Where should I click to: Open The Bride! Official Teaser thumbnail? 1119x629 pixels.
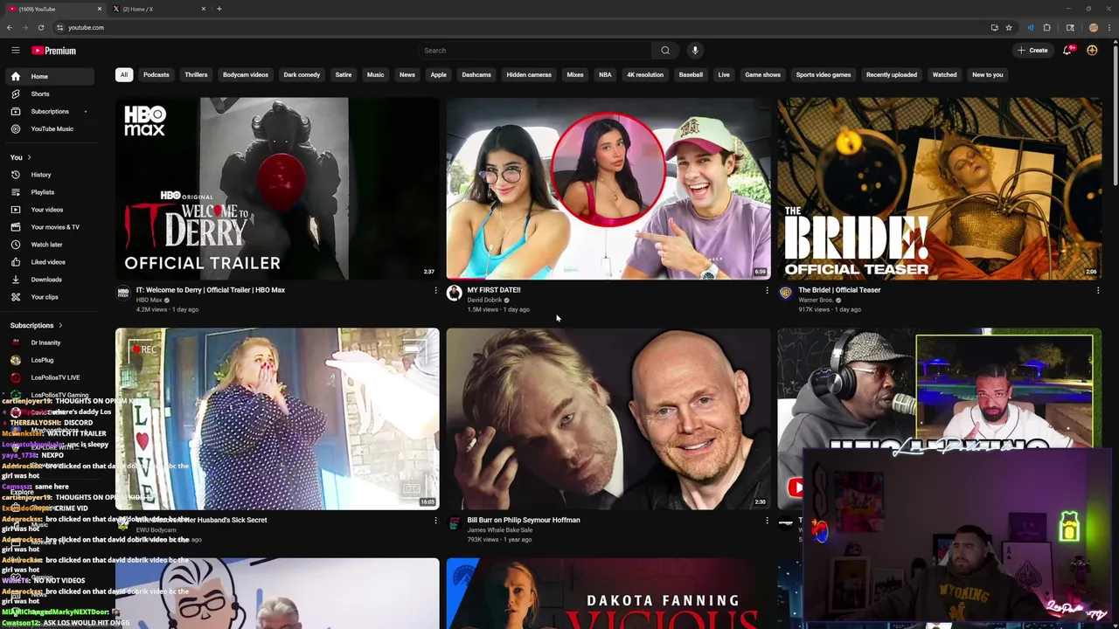[x=940, y=188]
